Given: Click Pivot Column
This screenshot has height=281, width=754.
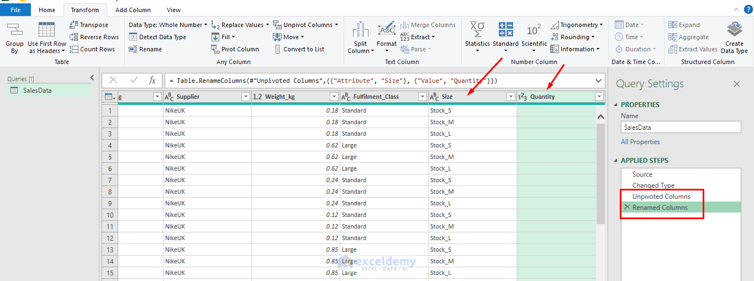Looking at the screenshot, I should 235,49.
